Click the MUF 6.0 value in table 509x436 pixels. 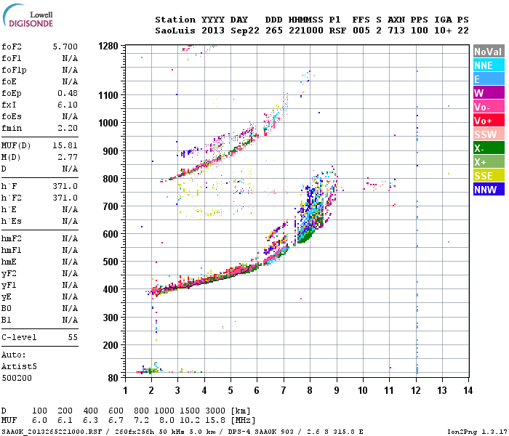coord(39,421)
